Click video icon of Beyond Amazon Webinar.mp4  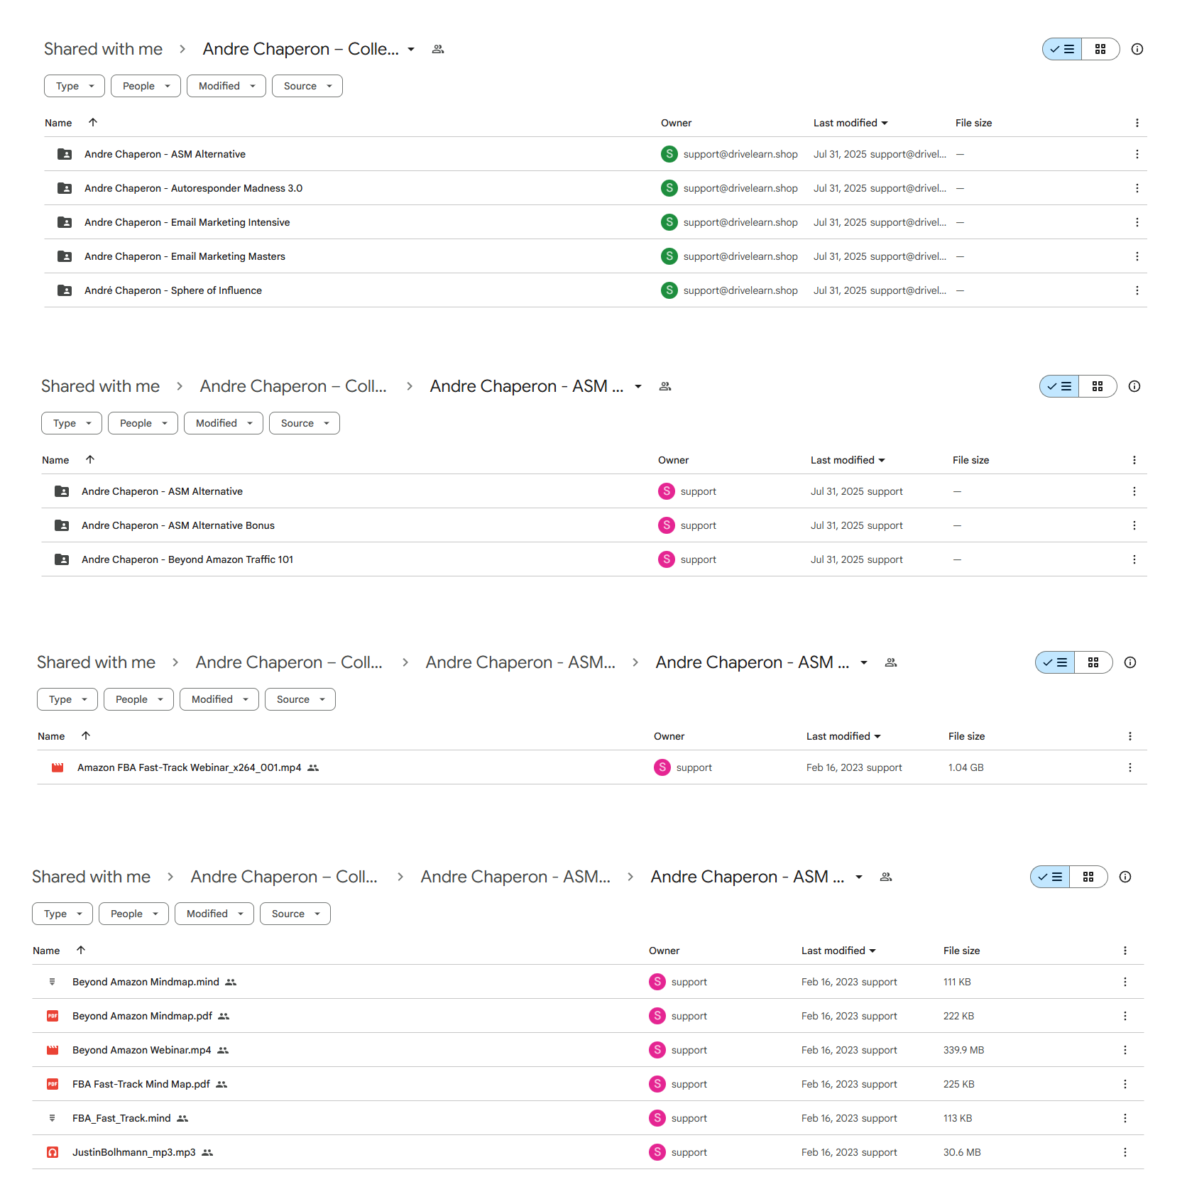click(53, 1050)
